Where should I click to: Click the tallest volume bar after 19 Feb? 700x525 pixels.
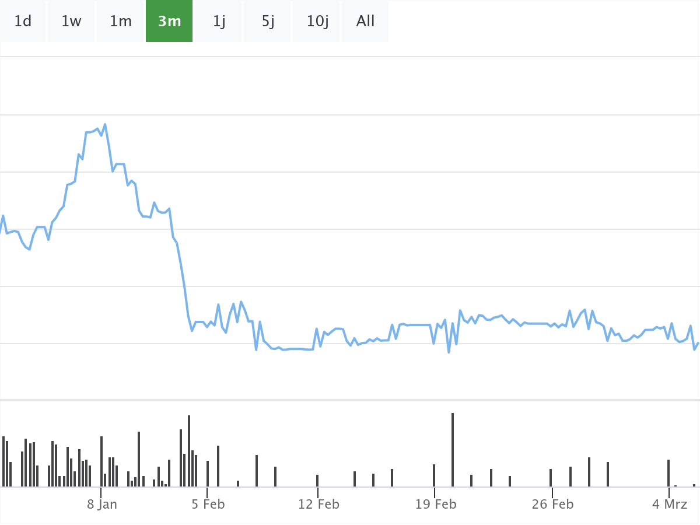(x=453, y=449)
